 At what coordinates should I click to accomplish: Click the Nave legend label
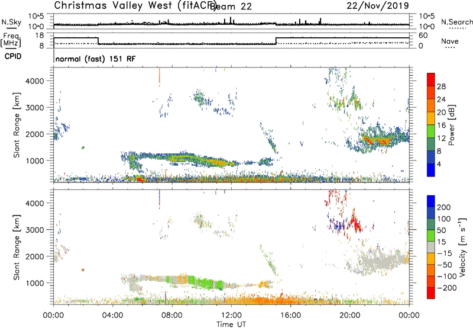[x=449, y=41]
